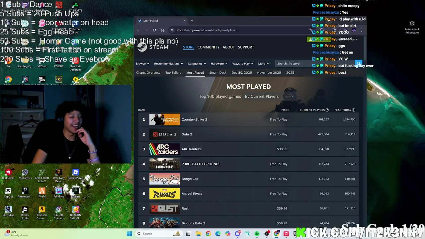The width and height of the screenshot is (425, 239).
Task: Open File Explorer from the taskbar
Action: (x=198, y=234)
